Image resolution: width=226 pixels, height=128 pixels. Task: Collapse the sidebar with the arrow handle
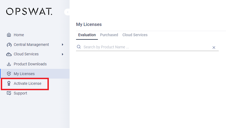click(67, 12)
